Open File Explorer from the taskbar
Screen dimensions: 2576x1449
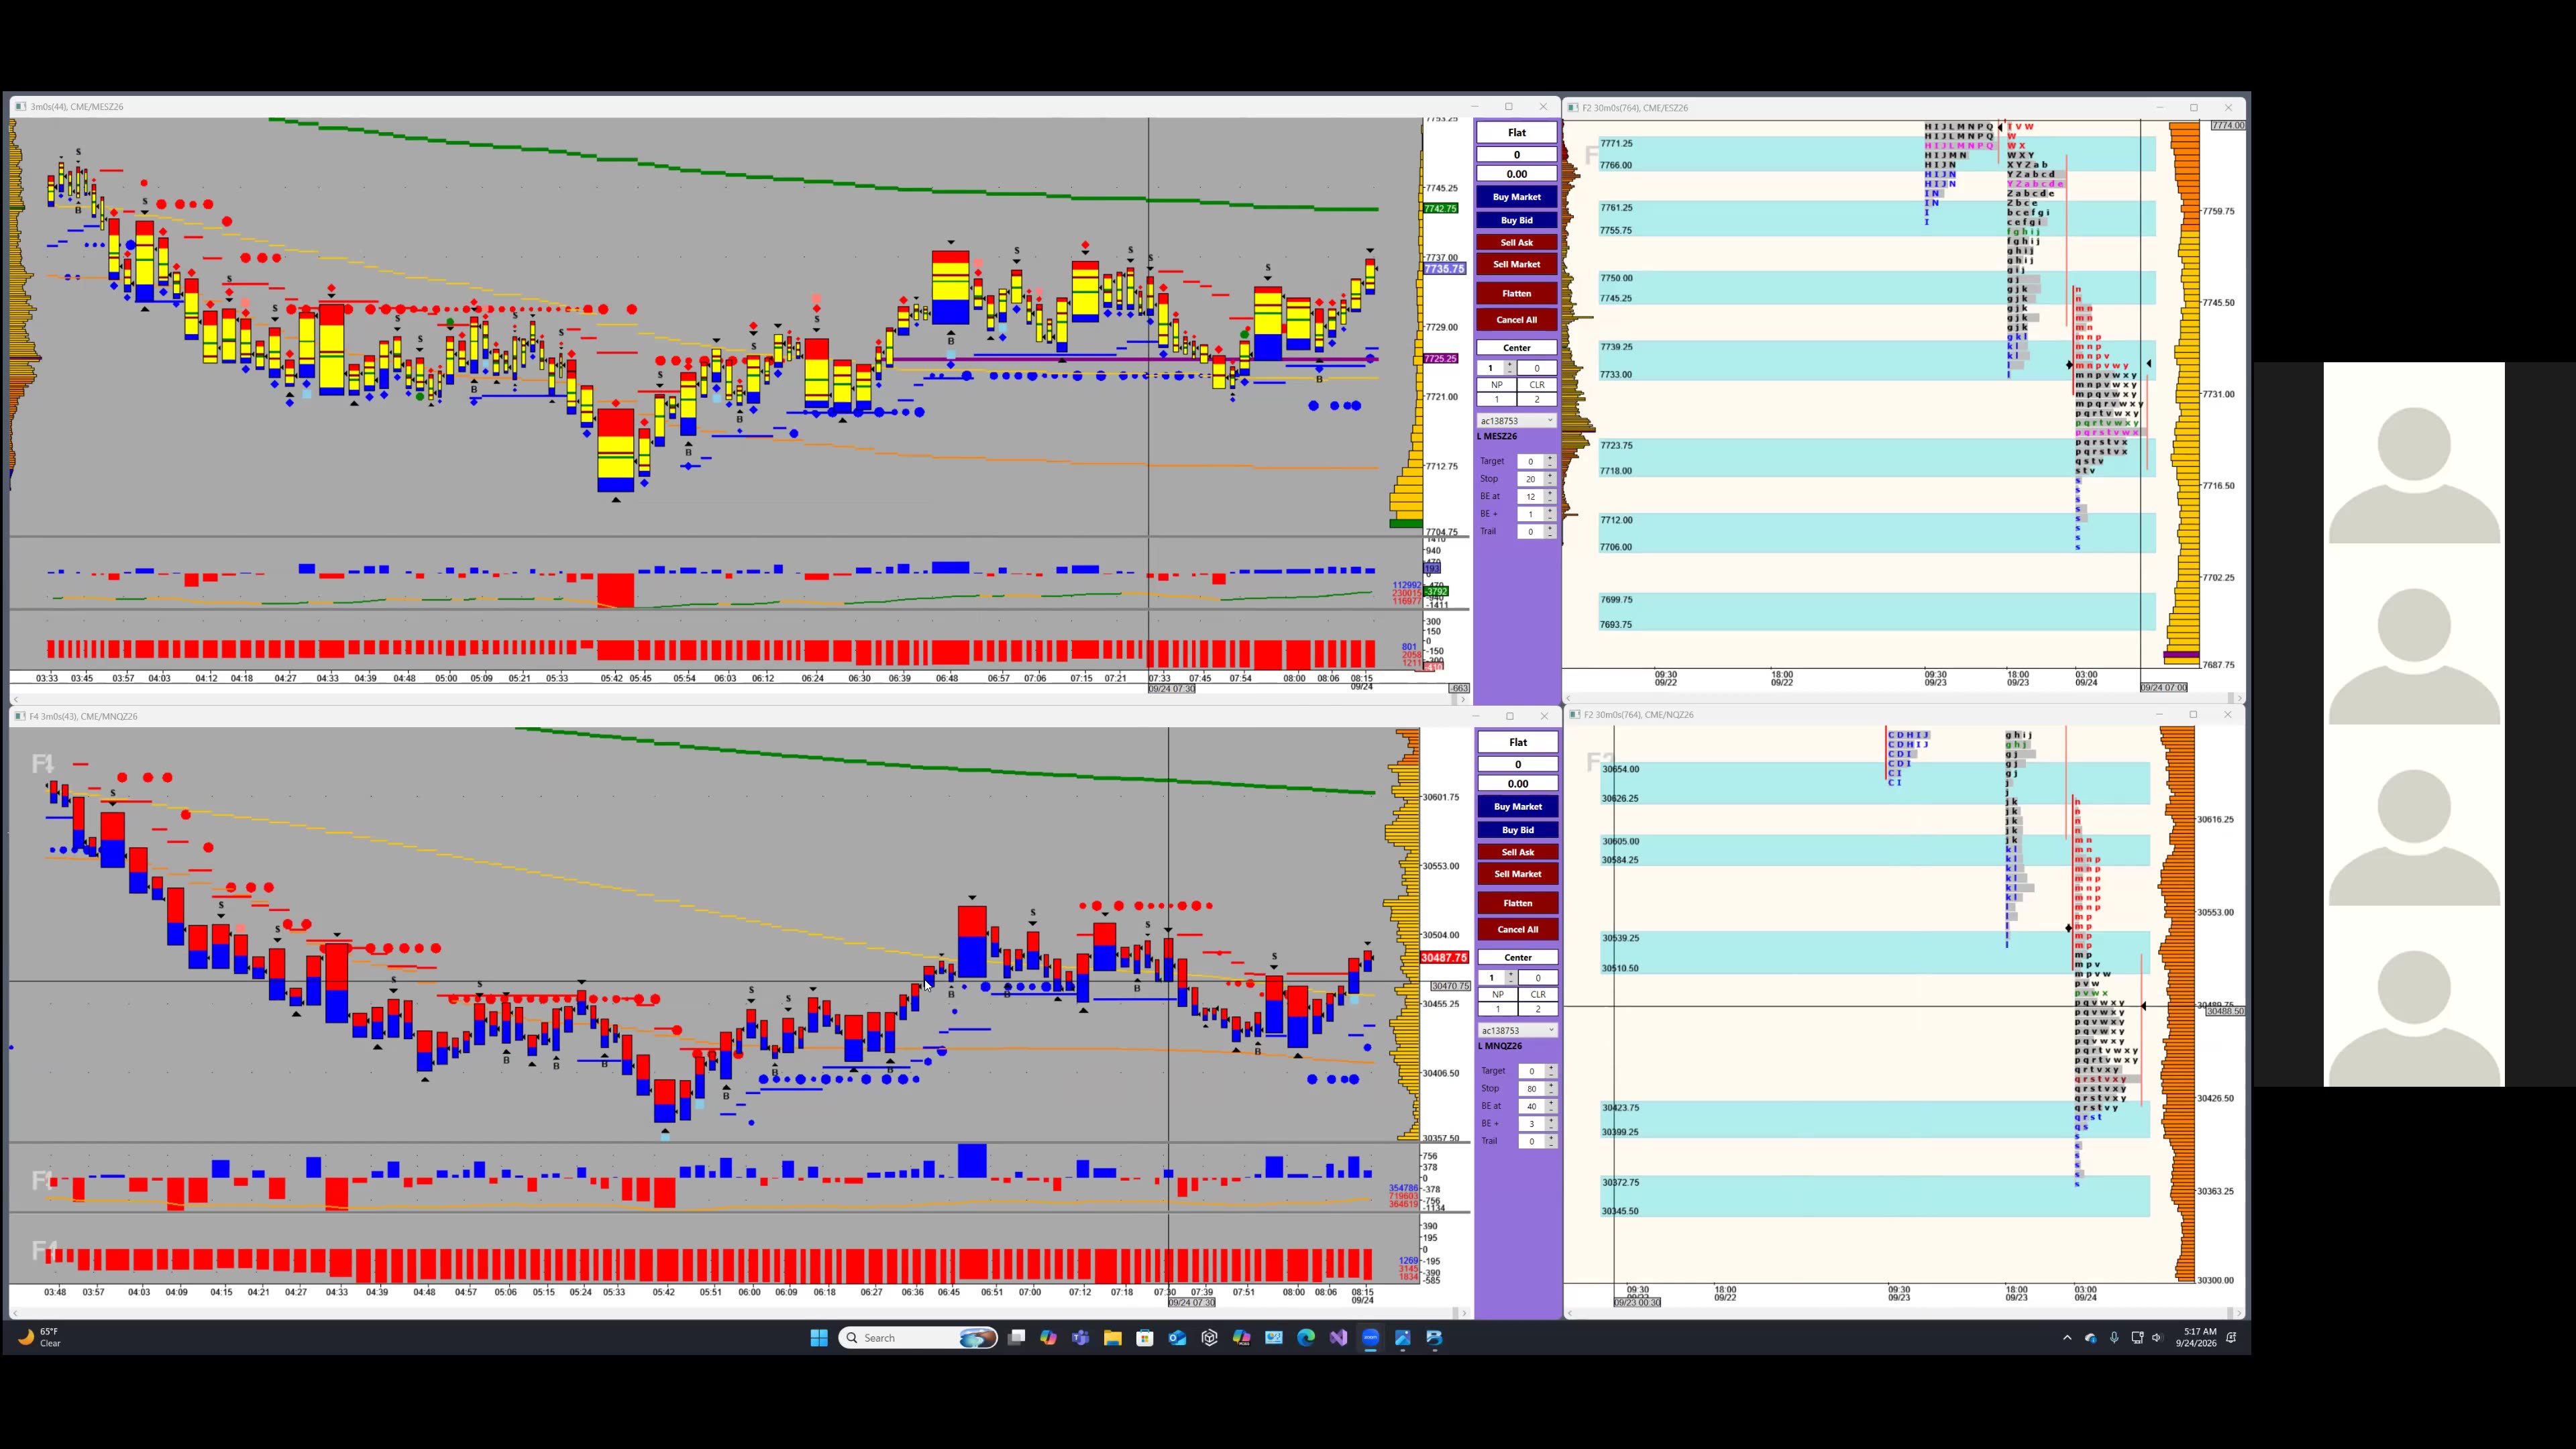click(x=1112, y=1338)
